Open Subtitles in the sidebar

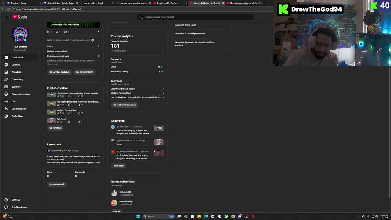(x=20, y=87)
